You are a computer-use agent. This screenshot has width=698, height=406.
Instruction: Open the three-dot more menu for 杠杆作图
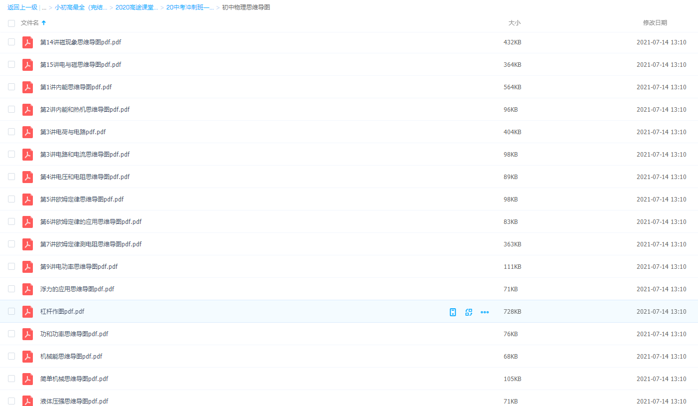[484, 312]
